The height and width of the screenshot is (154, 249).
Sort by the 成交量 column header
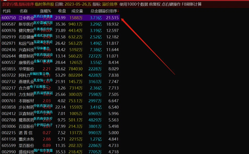click(x=77, y=11)
